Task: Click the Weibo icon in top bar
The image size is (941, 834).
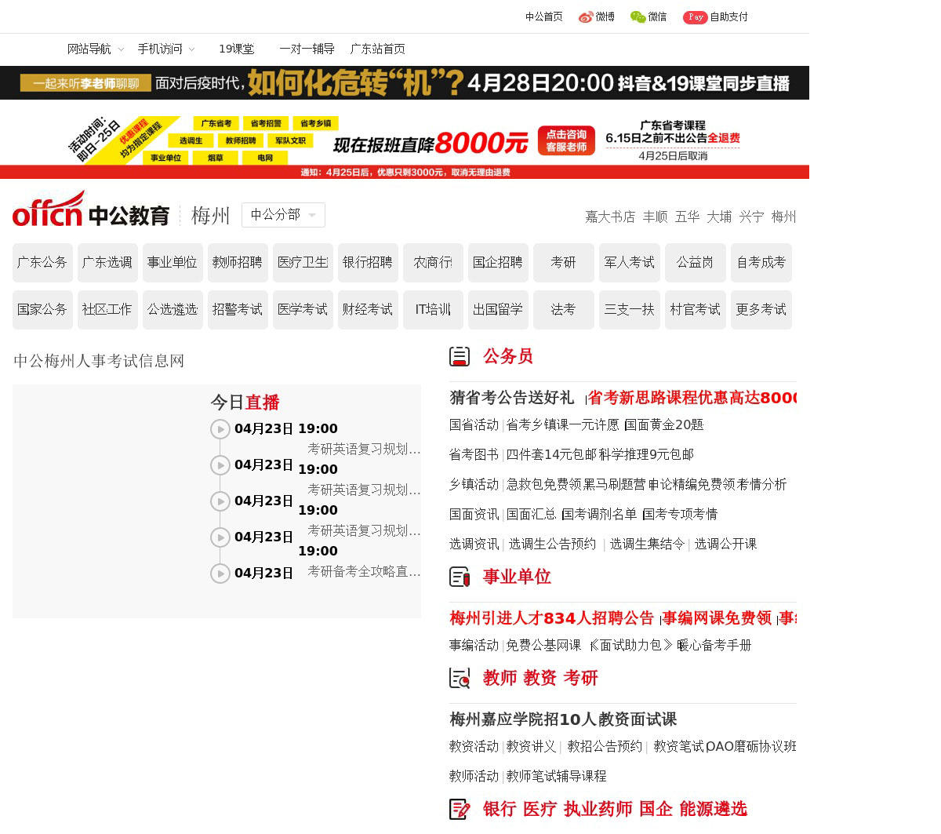Action: 586,17
